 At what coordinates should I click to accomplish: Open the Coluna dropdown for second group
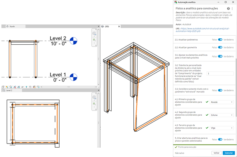[222, 115]
